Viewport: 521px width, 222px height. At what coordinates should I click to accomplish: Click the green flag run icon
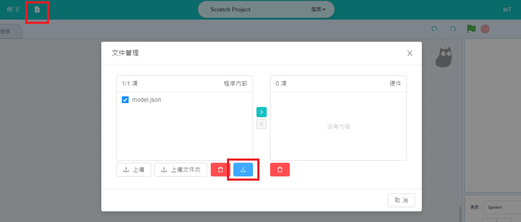(471, 29)
